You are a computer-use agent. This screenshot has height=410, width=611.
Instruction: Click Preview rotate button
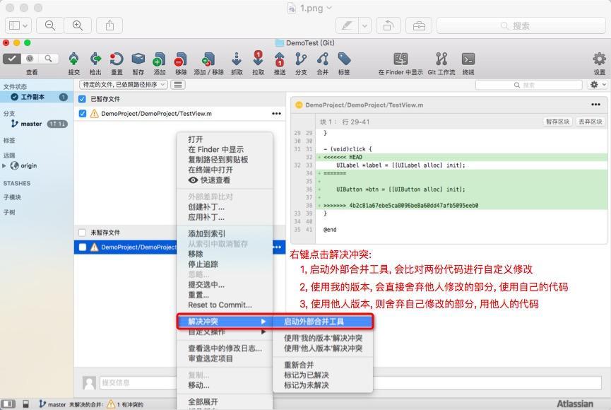(388, 25)
